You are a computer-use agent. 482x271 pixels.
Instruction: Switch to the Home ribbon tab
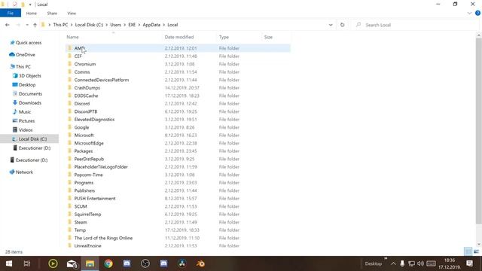(x=32, y=14)
